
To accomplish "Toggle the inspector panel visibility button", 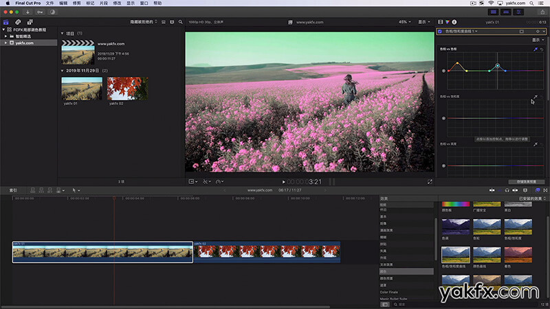I will coord(518,12).
